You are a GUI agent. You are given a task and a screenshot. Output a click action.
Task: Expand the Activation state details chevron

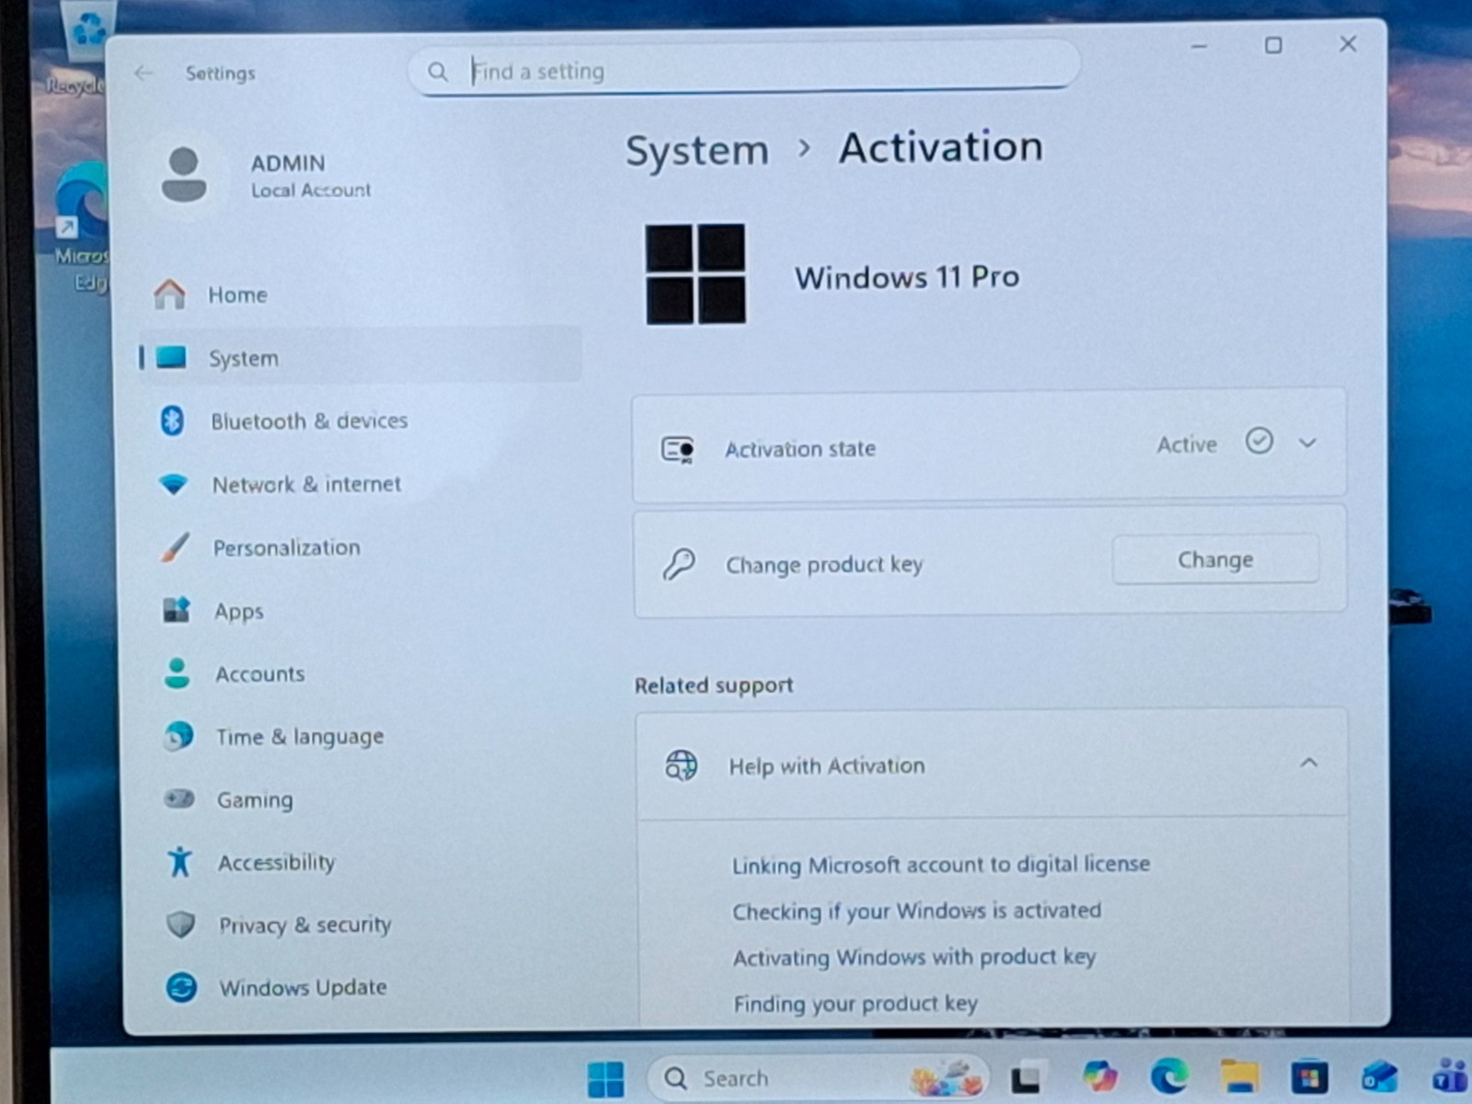point(1307,443)
